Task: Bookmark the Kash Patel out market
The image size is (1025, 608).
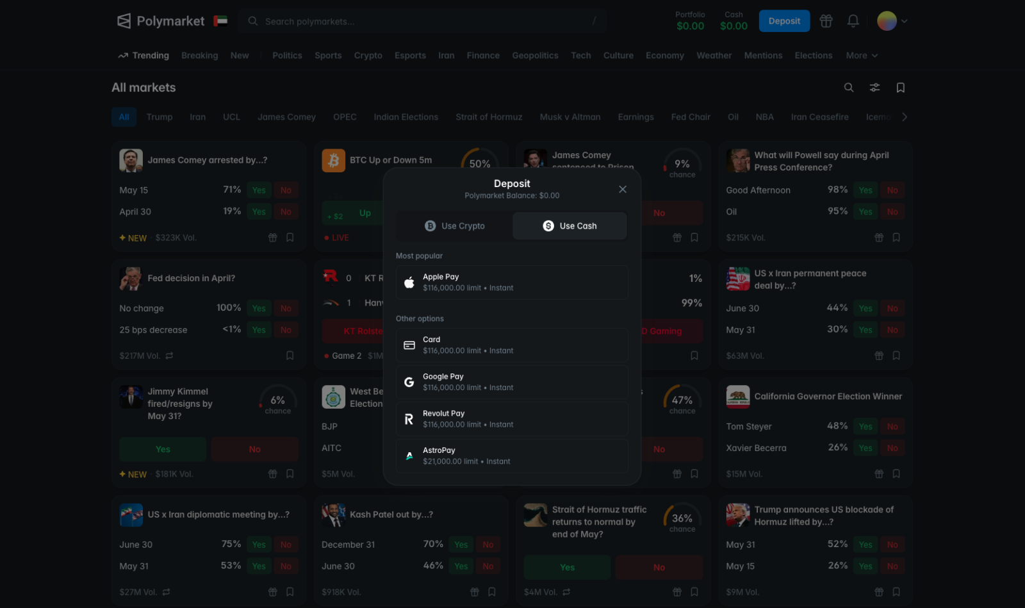Action: click(492, 592)
